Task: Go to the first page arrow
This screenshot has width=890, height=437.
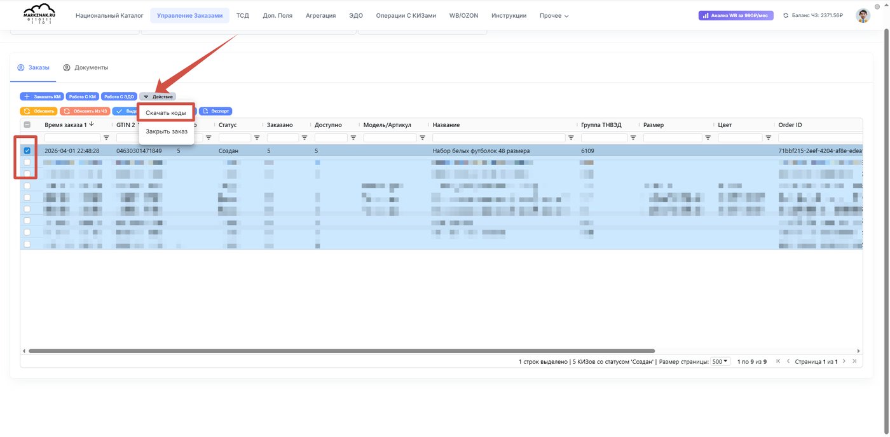Action: tap(778, 361)
